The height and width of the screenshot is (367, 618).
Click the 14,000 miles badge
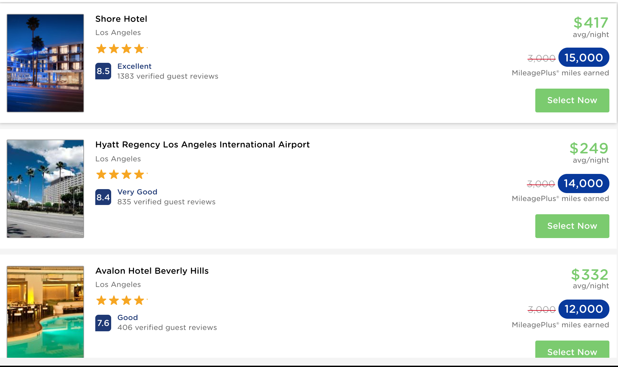tap(584, 183)
